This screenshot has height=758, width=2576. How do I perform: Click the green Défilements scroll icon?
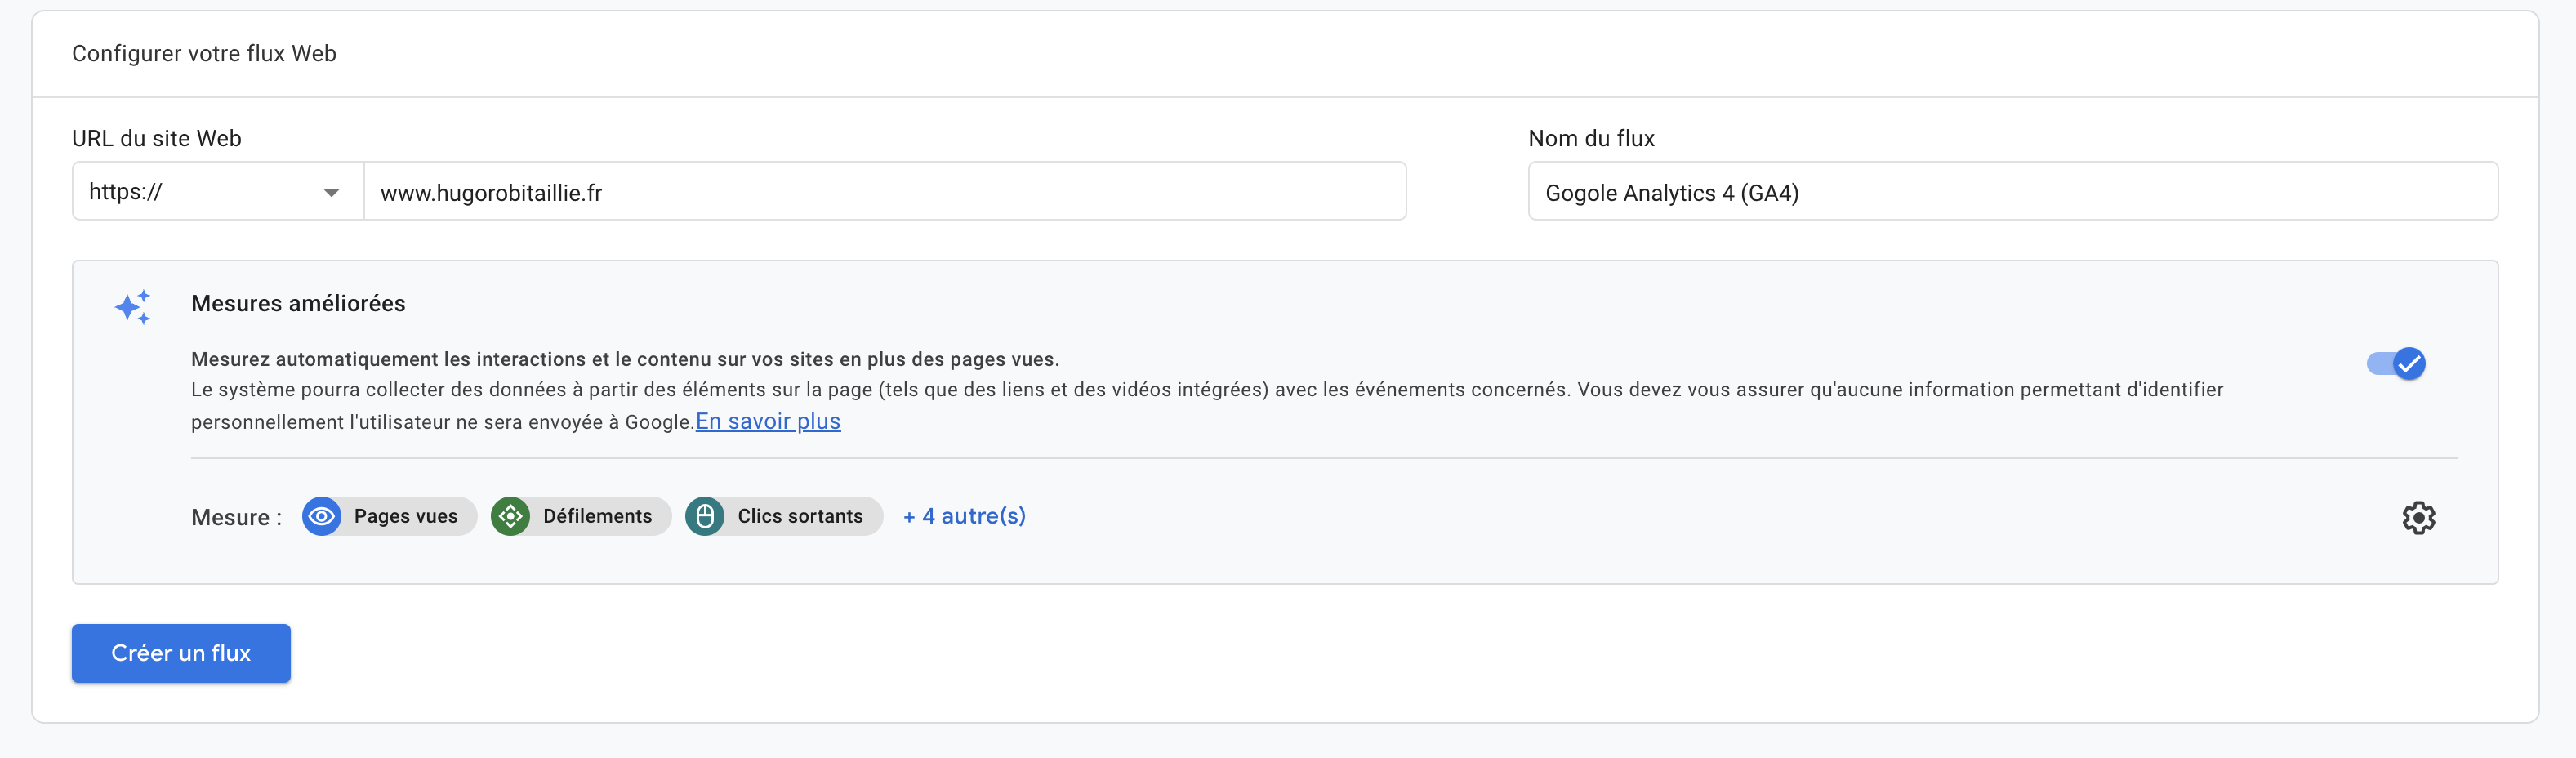tap(510, 516)
